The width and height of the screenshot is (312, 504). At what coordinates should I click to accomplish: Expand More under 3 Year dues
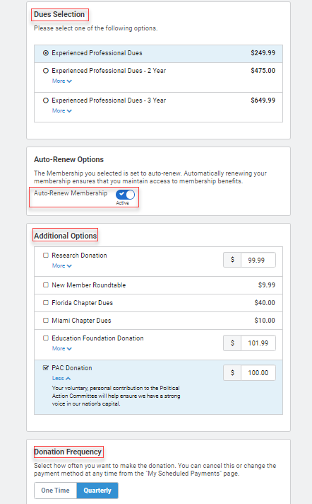(62, 111)
